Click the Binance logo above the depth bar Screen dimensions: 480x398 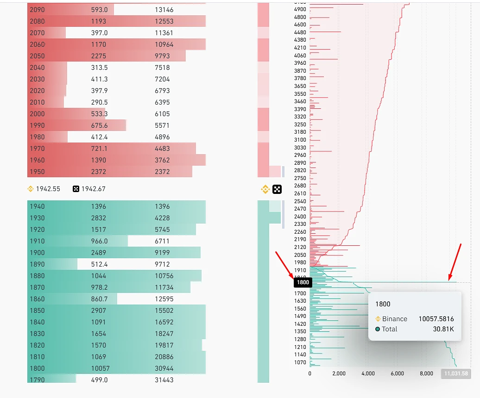265,189
